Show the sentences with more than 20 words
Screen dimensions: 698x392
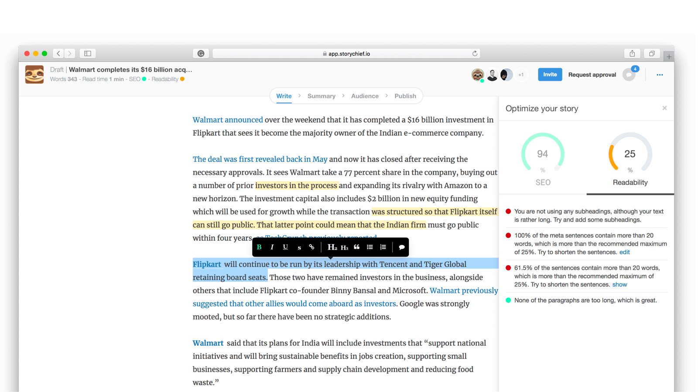click(619, 284)
